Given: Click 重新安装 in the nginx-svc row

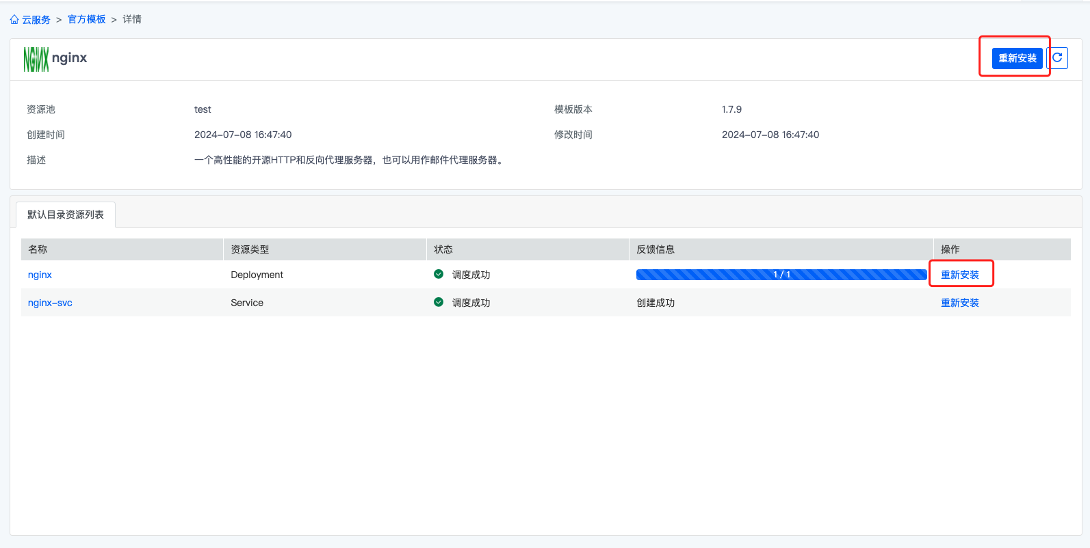Looking at the screenshot, I should click(x=960, y=303).
